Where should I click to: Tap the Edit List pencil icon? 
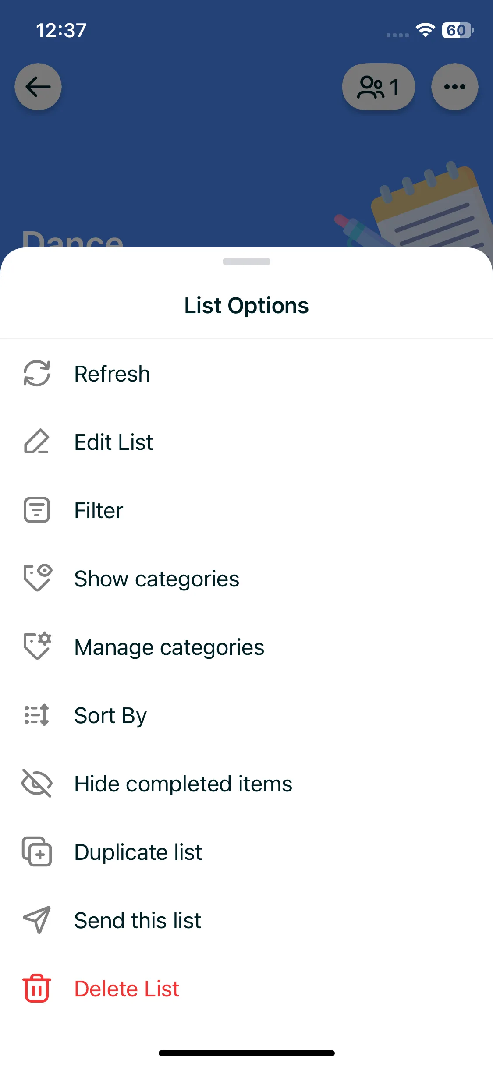tap(37, 442)
